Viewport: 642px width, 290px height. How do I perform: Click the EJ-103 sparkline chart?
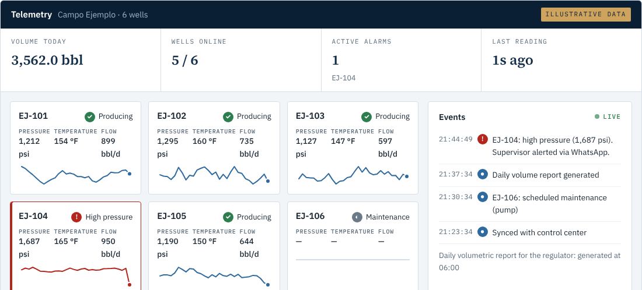tap(353, 175)
